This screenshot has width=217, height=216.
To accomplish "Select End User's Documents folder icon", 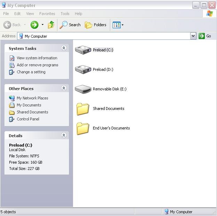I will (83, 128).
